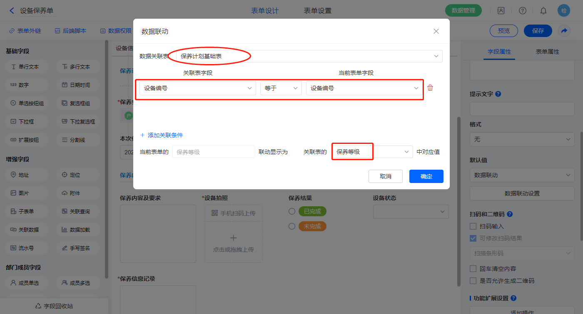583x314 pixels.
Task: Click the 确定 button
Action: [426, 176]
